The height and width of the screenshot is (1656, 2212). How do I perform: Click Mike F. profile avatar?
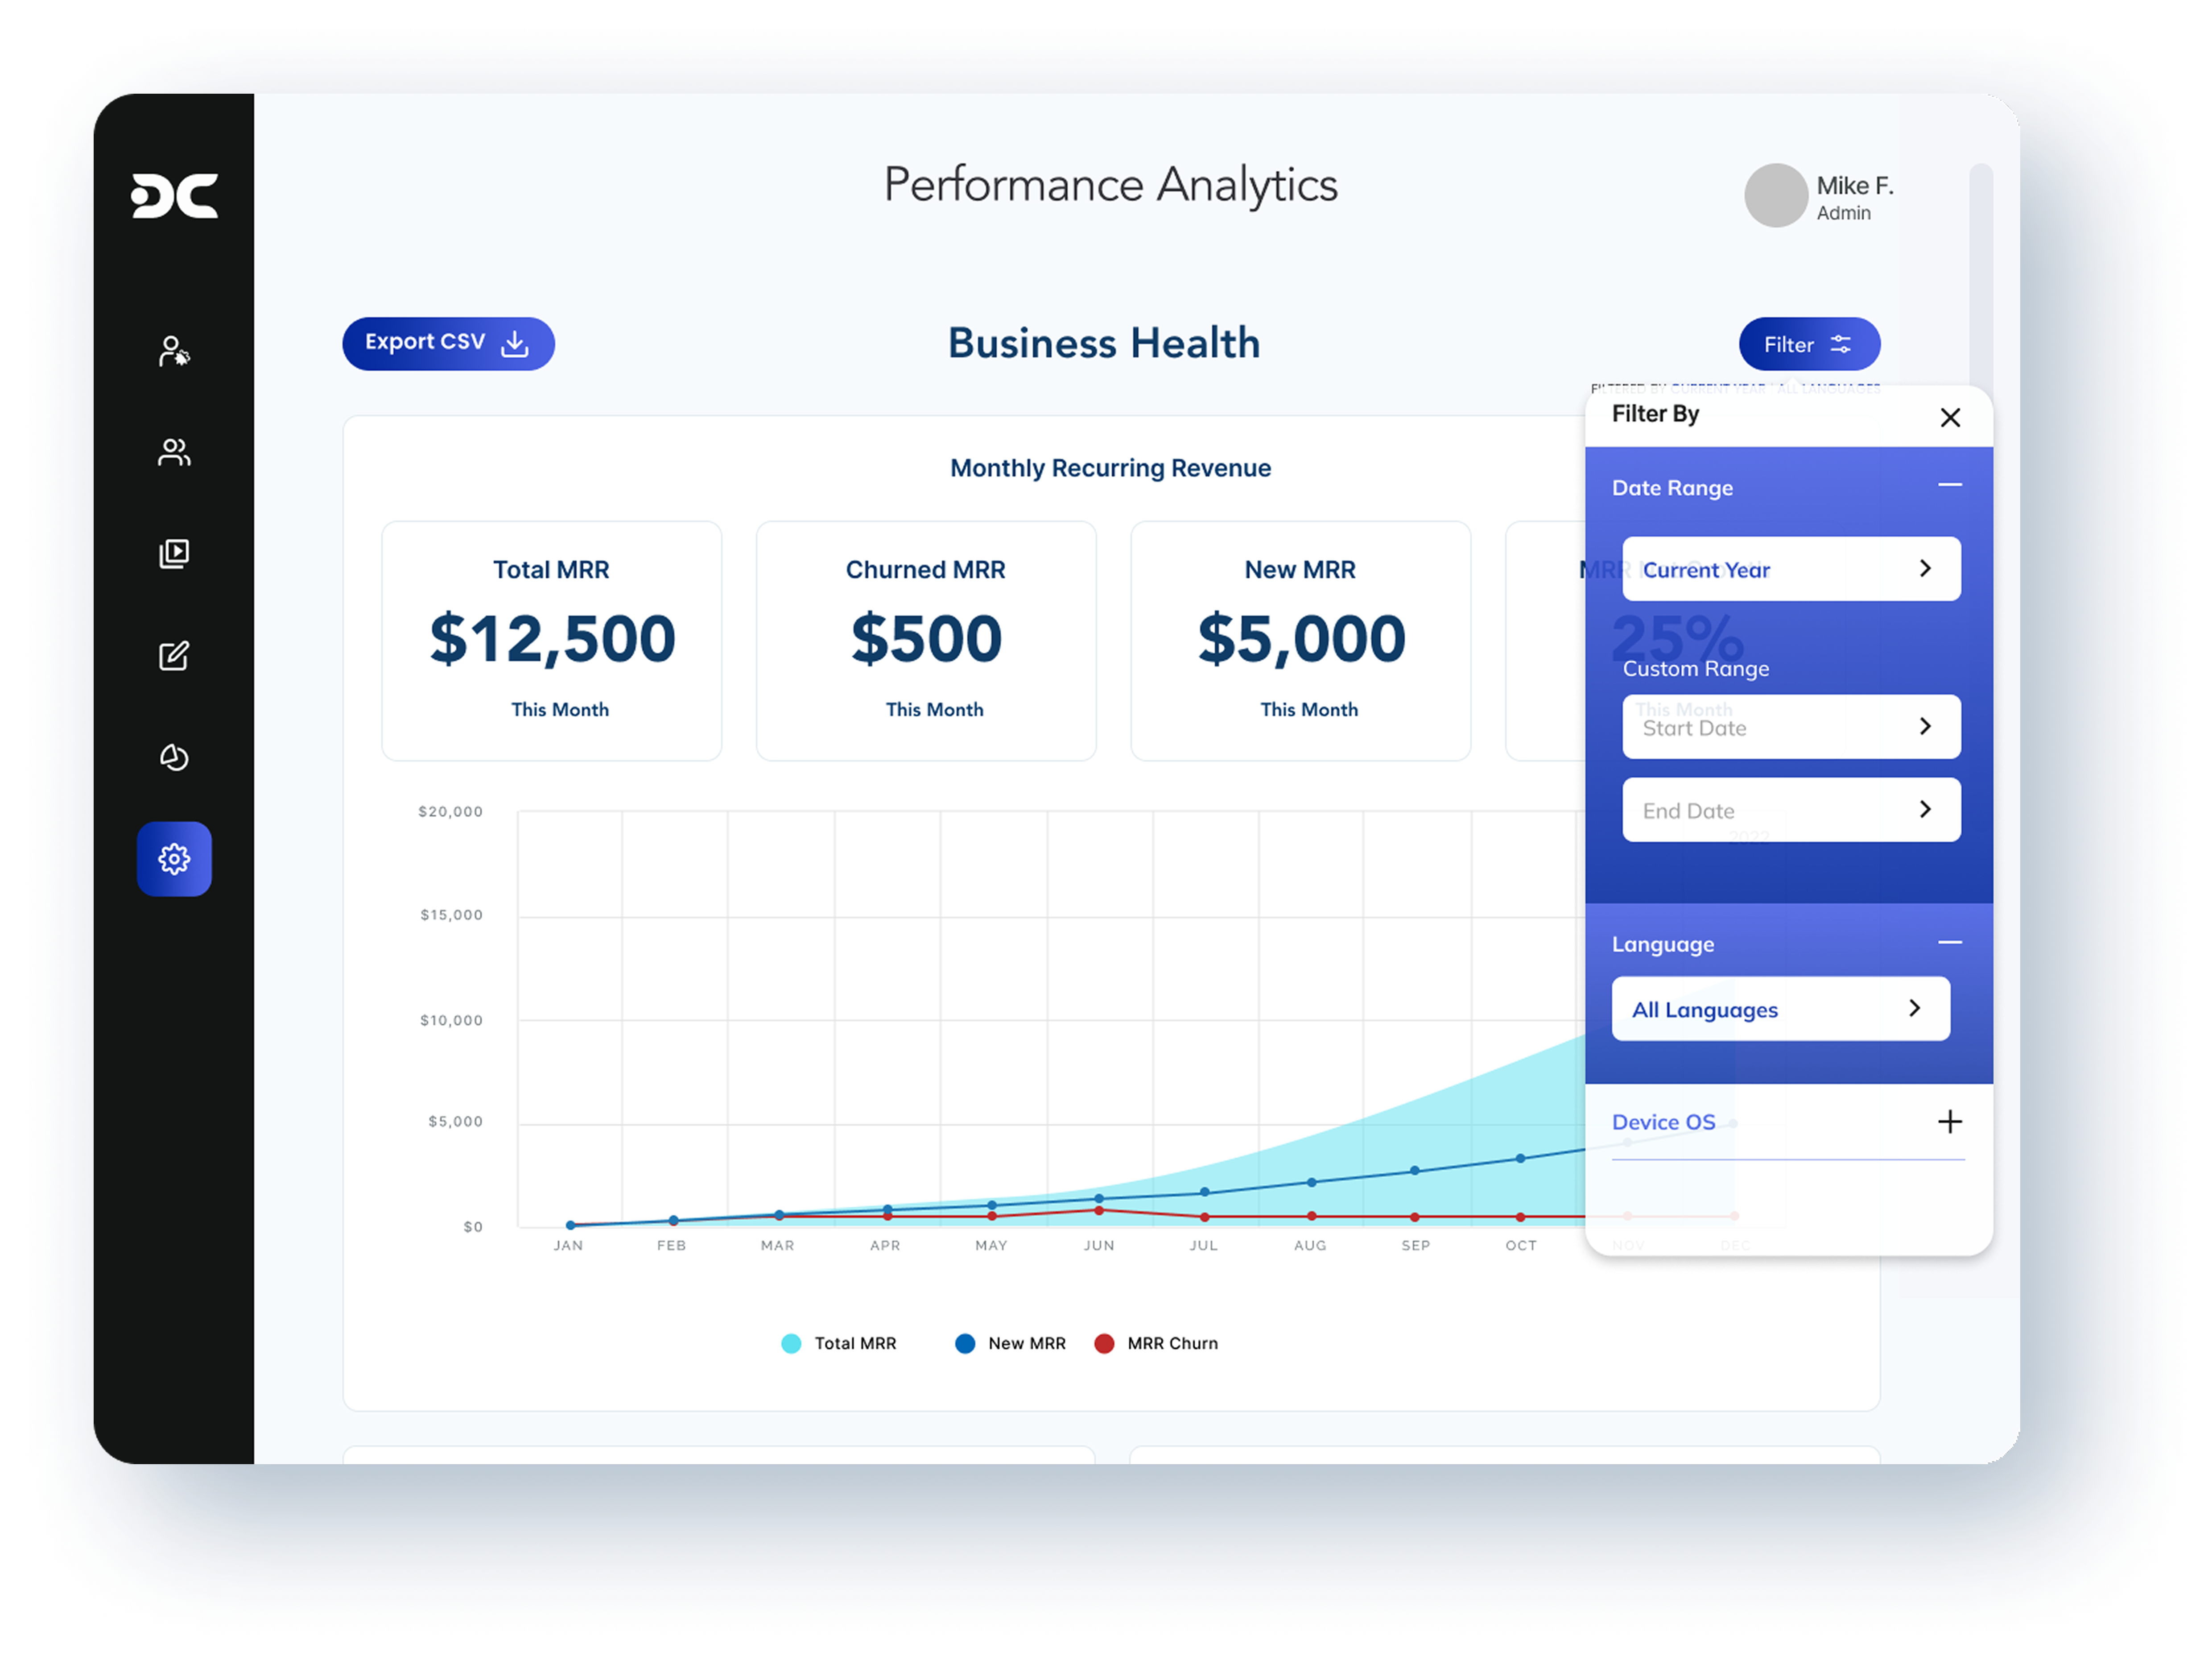tap(1776, 195)
